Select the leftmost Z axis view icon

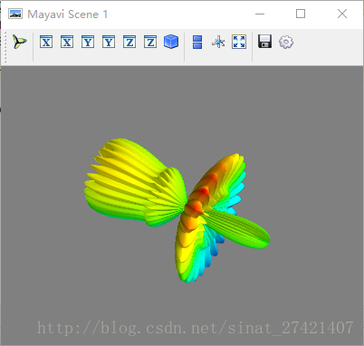click(129, 42)
